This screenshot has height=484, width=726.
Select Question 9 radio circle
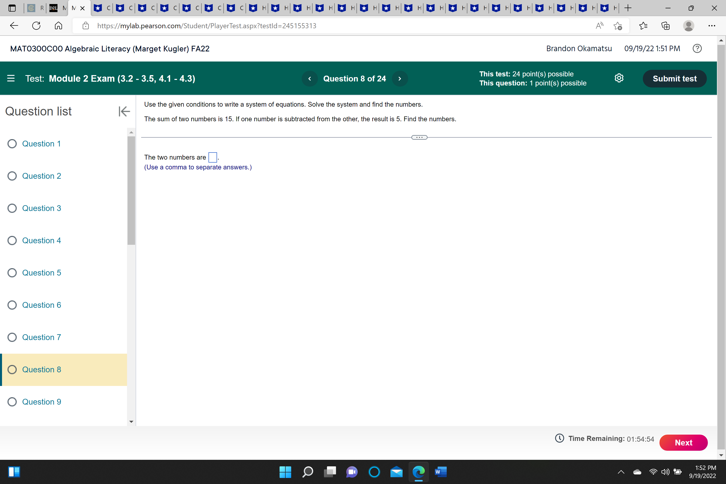(x=12, y=402)
